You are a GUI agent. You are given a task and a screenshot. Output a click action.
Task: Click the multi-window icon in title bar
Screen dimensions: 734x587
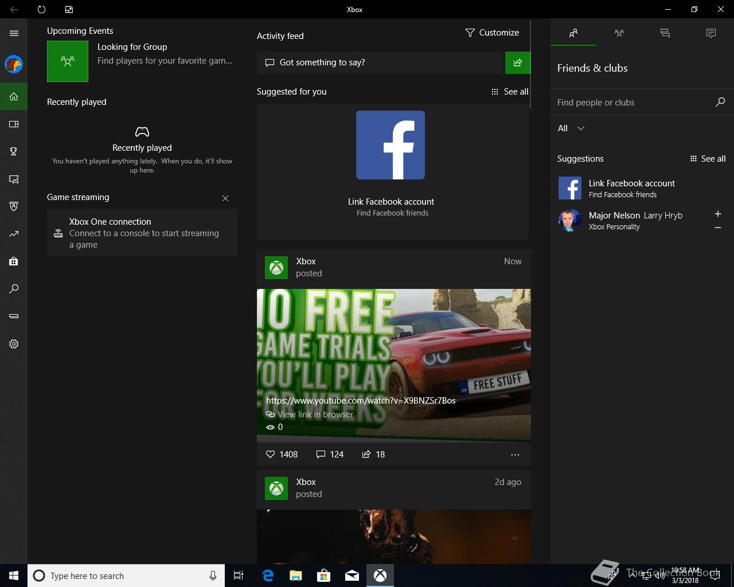(69, 9)
